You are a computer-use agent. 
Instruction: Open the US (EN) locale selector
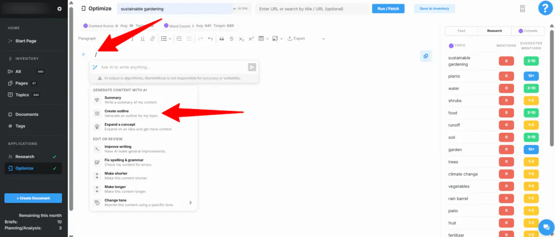click(240, 9)
